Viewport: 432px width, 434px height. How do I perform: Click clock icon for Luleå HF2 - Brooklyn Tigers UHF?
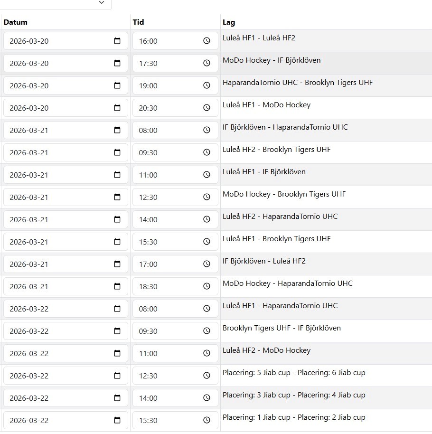pos(207,152)
